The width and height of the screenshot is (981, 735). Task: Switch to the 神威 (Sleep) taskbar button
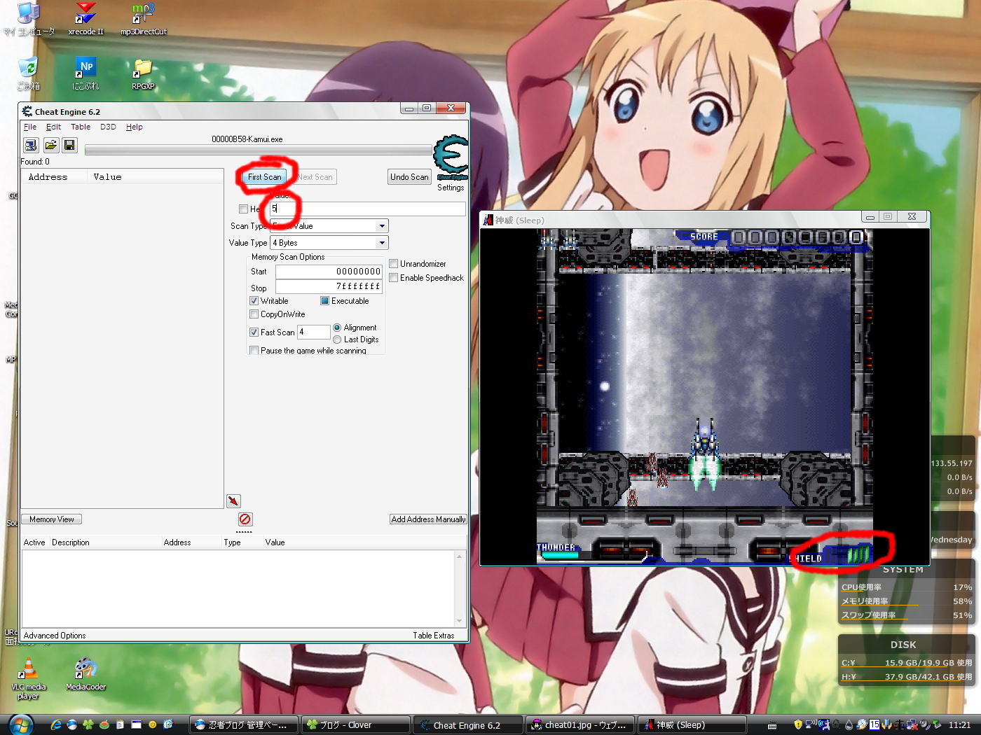click(693, 725)
